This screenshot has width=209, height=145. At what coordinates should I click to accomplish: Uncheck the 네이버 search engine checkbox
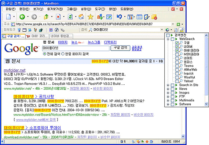(177, 47)
